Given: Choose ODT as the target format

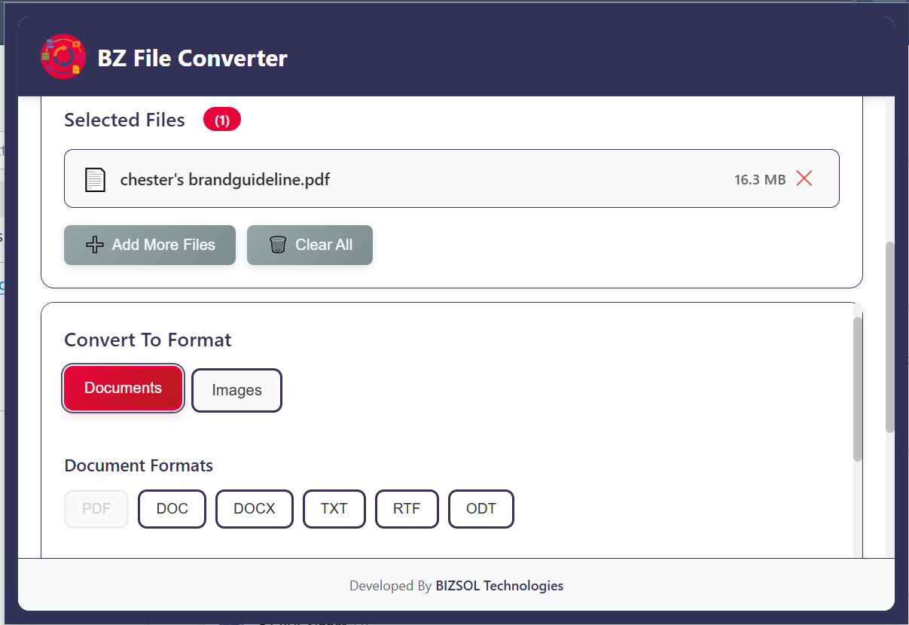Looking at the screenshot, I should click(x=481, y=509).
